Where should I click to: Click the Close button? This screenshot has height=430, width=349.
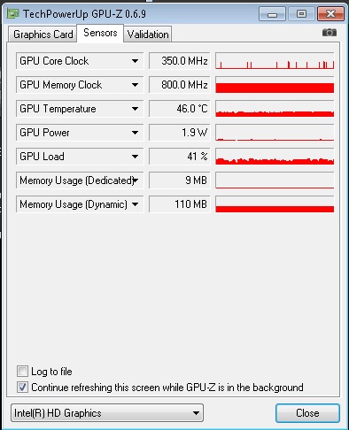(307, 413)
